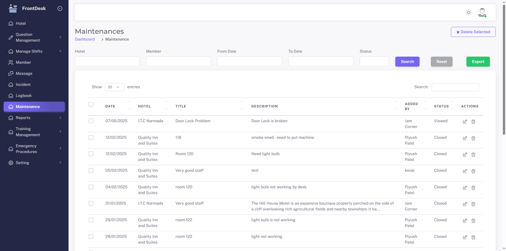The width and height of the screenshot is (506, 251).
Task: Tick the checkbox for 31/01/2025 I.T.C Narmada row
Action: pyautogui.click(x=91, y=203)
